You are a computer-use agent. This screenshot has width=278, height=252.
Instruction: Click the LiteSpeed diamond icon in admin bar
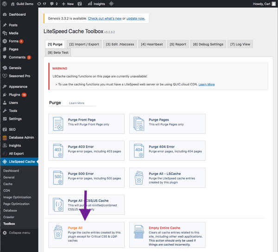tap(111, 4)
